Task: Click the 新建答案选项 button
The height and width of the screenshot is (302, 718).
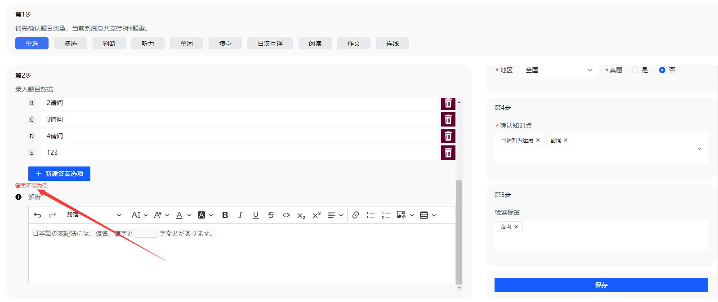Action: [x=59, y=174]
